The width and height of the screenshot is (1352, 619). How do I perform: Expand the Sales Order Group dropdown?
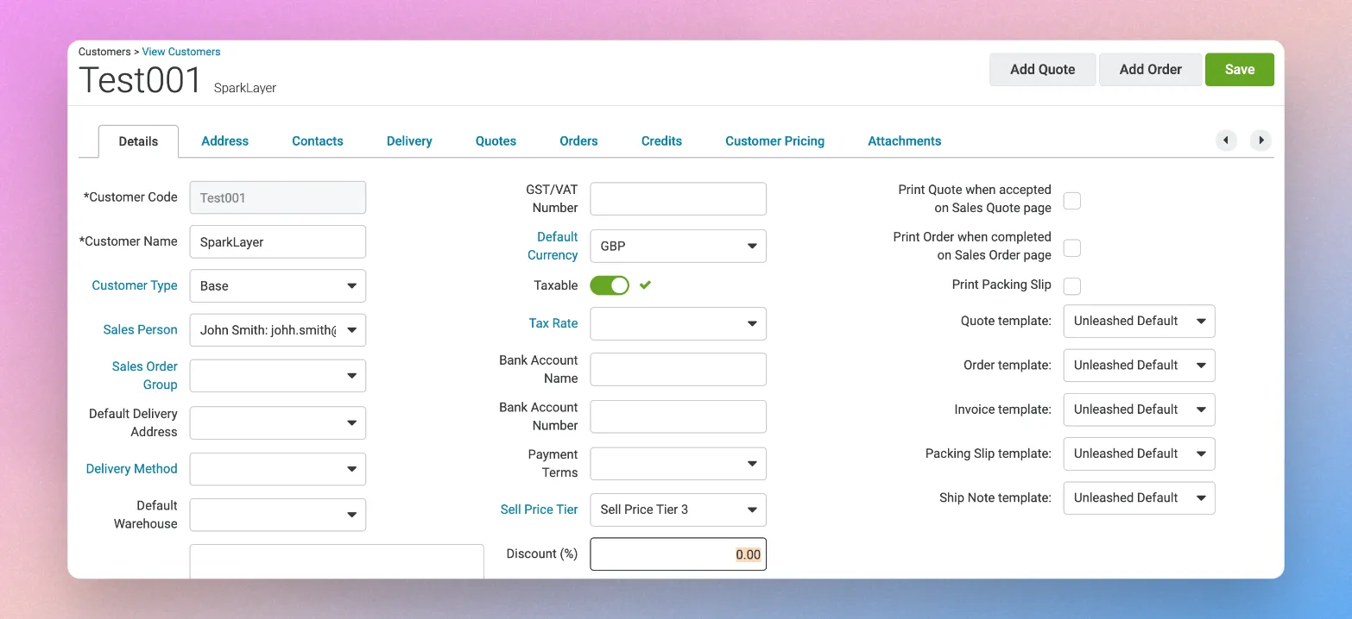(278, 376)
